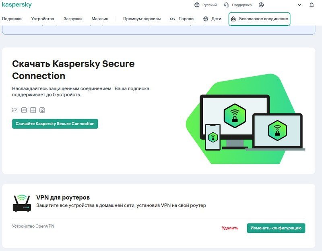Click the Android platform icon

[15, 110]
